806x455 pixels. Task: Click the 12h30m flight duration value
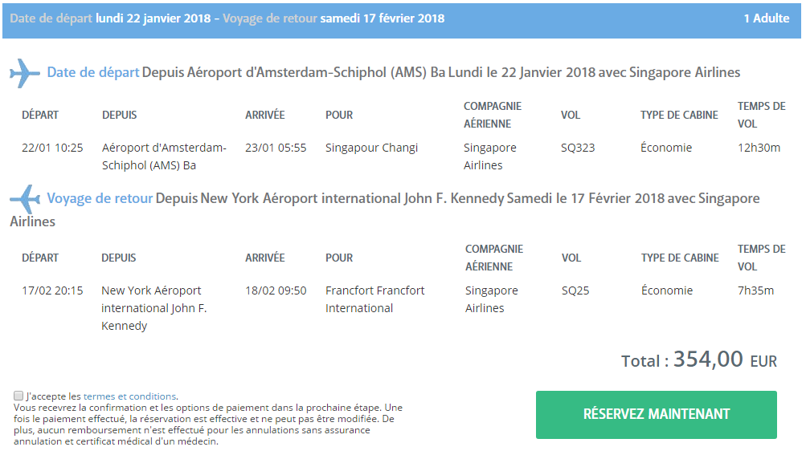759,148
